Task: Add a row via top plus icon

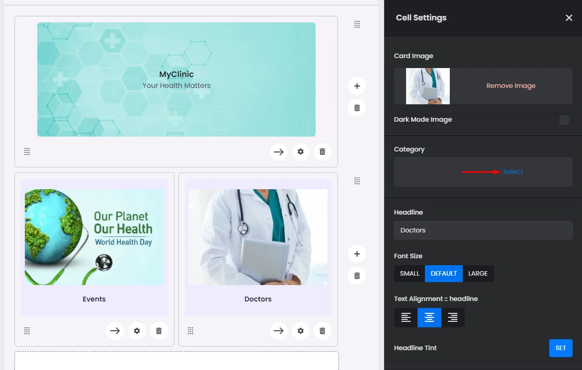Action: (356, 86)
